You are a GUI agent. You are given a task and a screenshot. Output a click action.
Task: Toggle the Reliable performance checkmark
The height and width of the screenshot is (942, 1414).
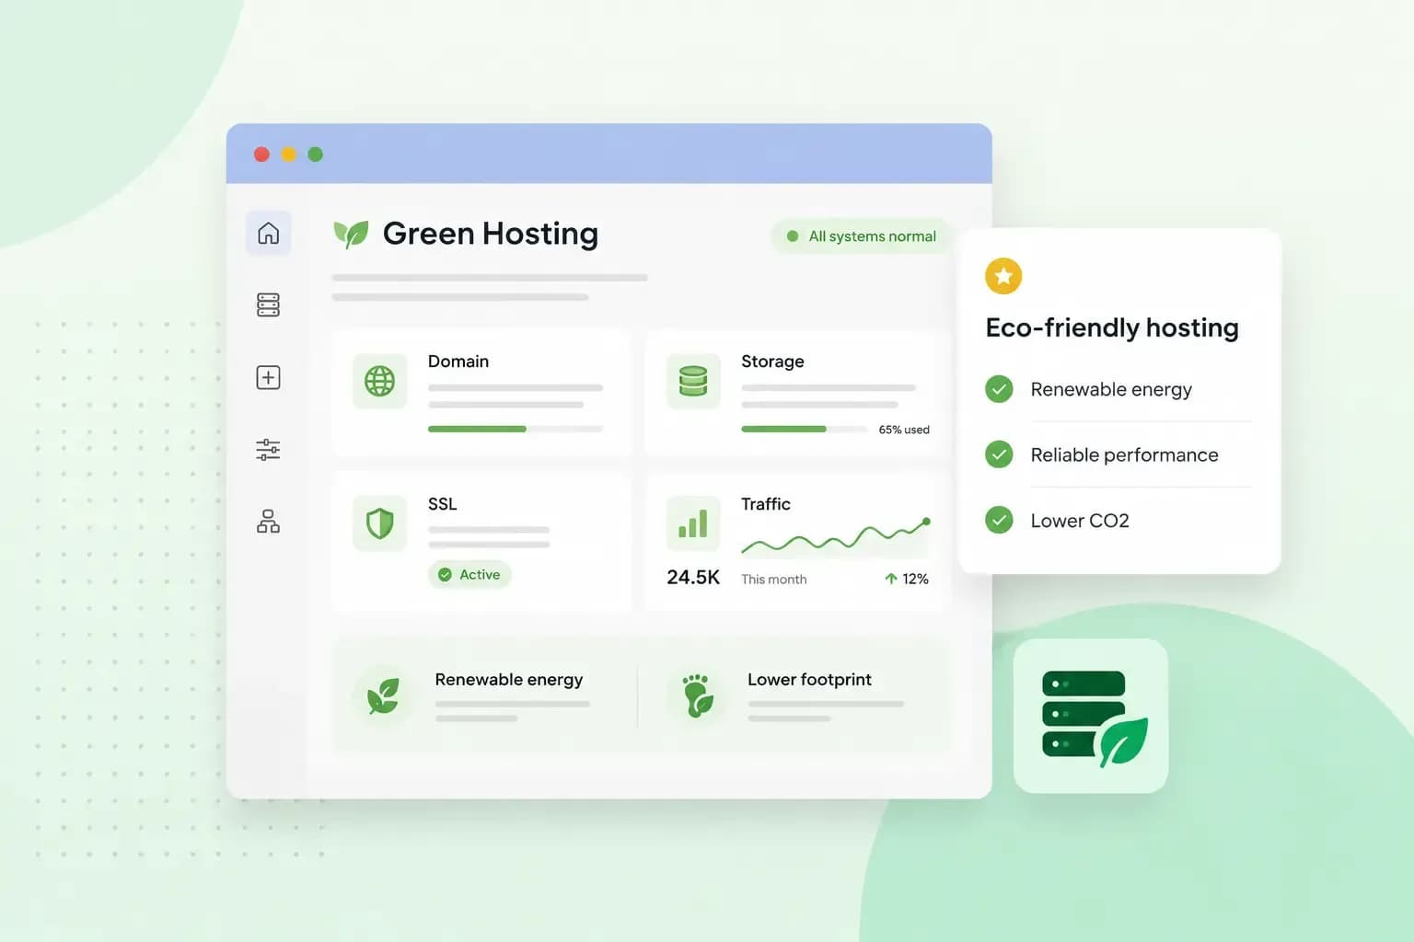coord(999,454)
